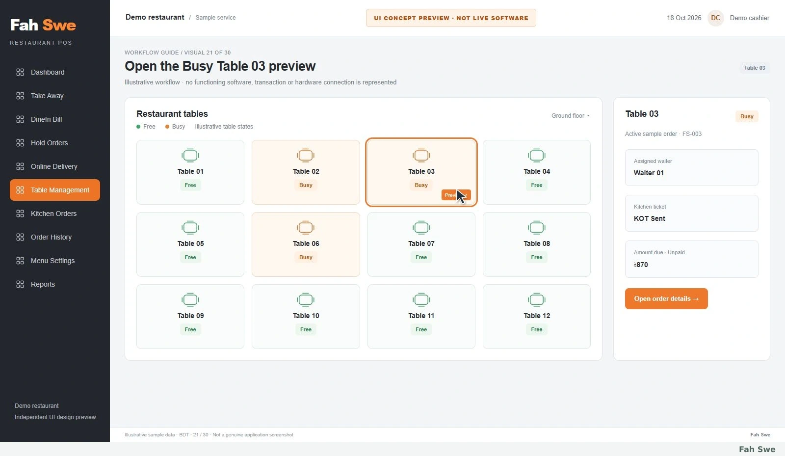This screenshot has height=456, width=785.
Task: Click the Fah Swe logo
Action: click(x=43, y=25)
